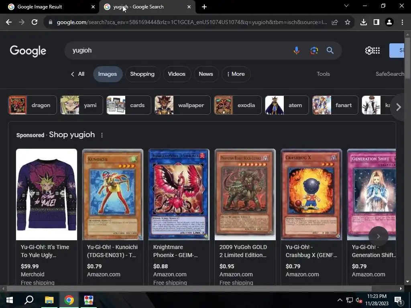
Task: Reload the page with the refresh icon
Action: (35, 22)
